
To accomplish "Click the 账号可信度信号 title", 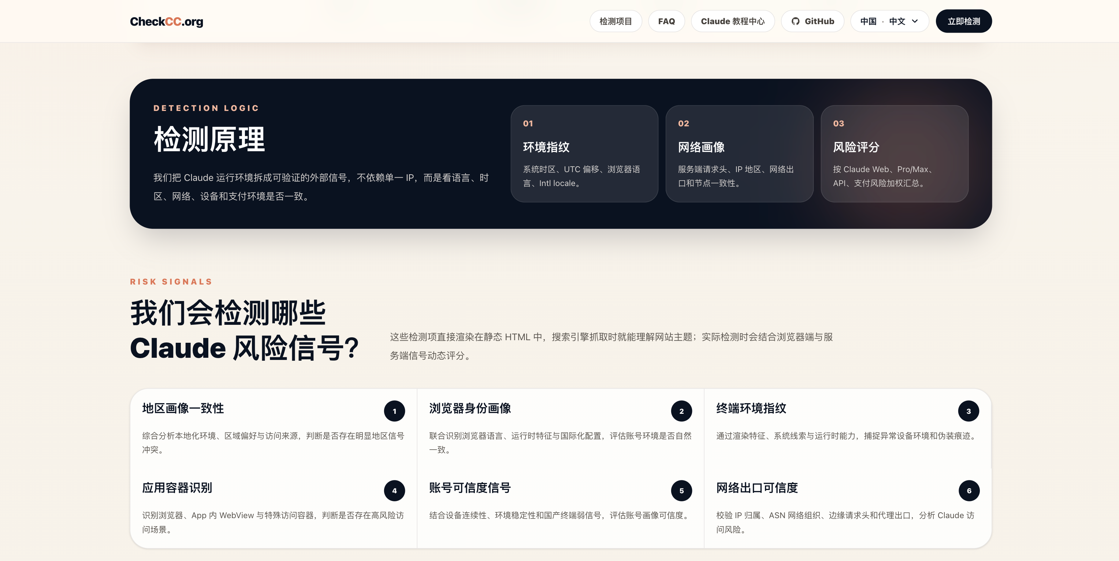I will (470, 487).
